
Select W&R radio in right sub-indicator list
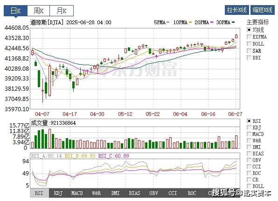click(x=249, y=141)
